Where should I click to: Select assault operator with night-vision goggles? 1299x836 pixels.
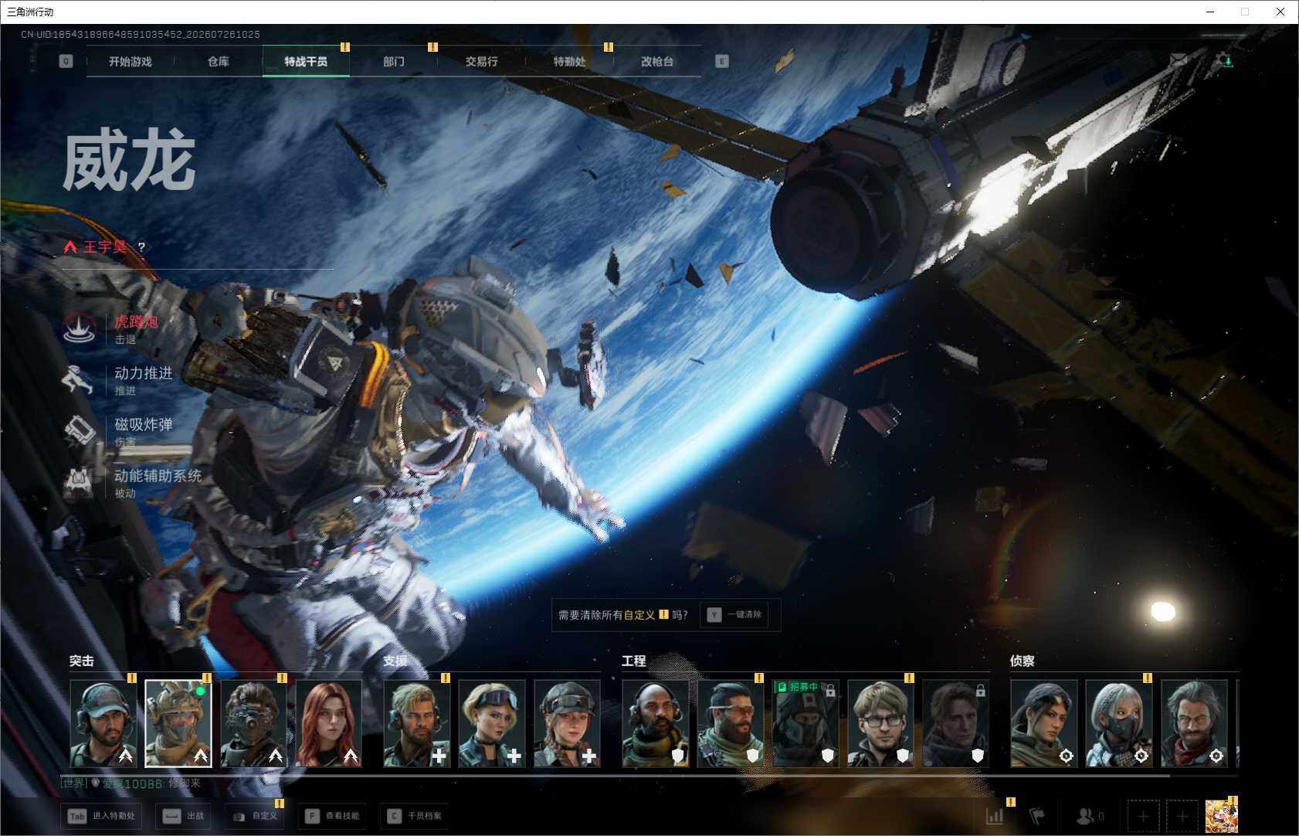tap(253, 723)
